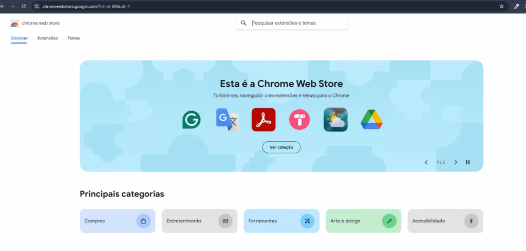
Task: Go to previous carousel slide
Action: tap(426, 162)
